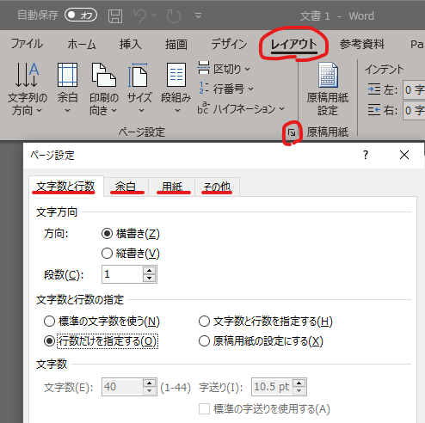Increase 字送り with up spinner arrow
Image resolution: width=425 pixels, height=423 pixels.
click(299, 383)
